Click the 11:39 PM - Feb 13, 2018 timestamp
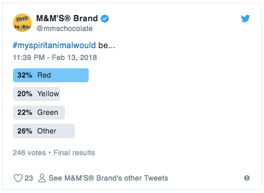Screen dimensions: 264x193 click(x=55, y=57)
